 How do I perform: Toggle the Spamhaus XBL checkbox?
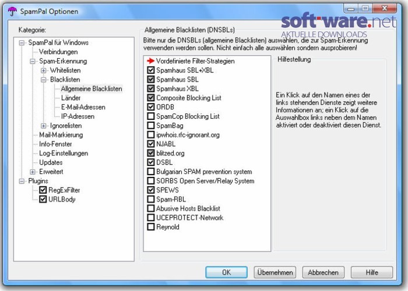tap(150, 88)
